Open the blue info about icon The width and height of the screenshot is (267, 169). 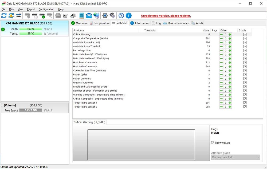129,16
